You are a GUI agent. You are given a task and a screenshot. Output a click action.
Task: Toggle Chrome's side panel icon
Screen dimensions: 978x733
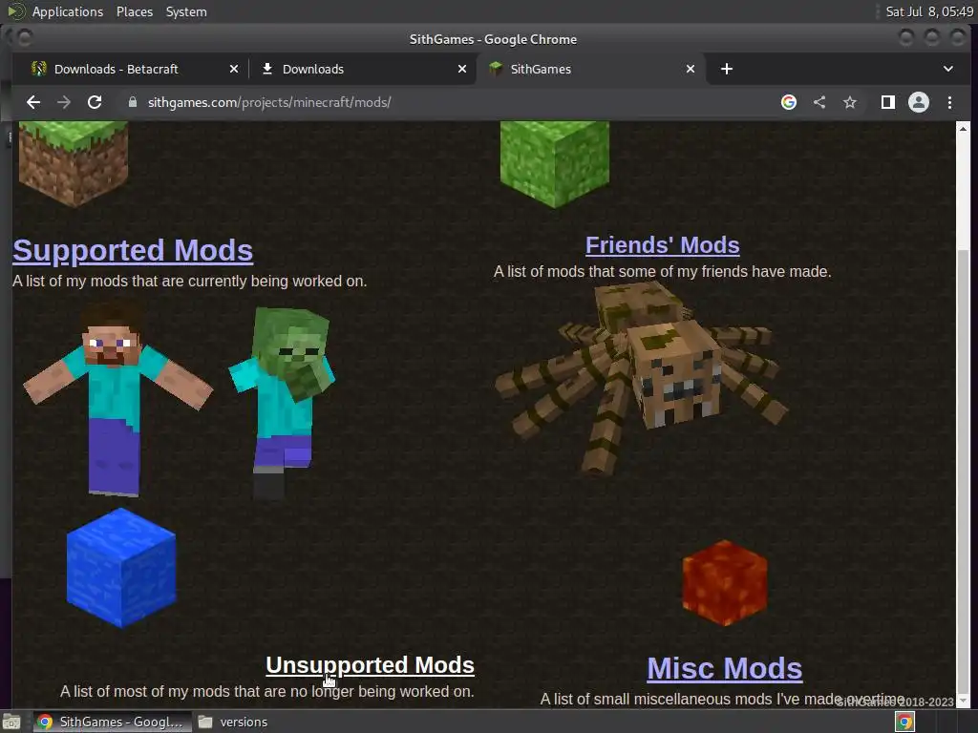click(x=887, y=102)
